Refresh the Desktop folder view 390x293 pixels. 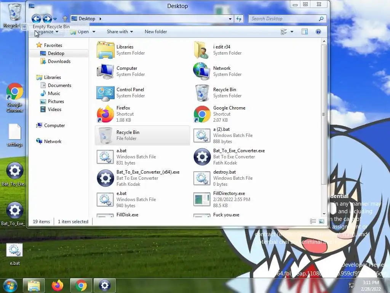pyautogui.click(x=239, y=19)
